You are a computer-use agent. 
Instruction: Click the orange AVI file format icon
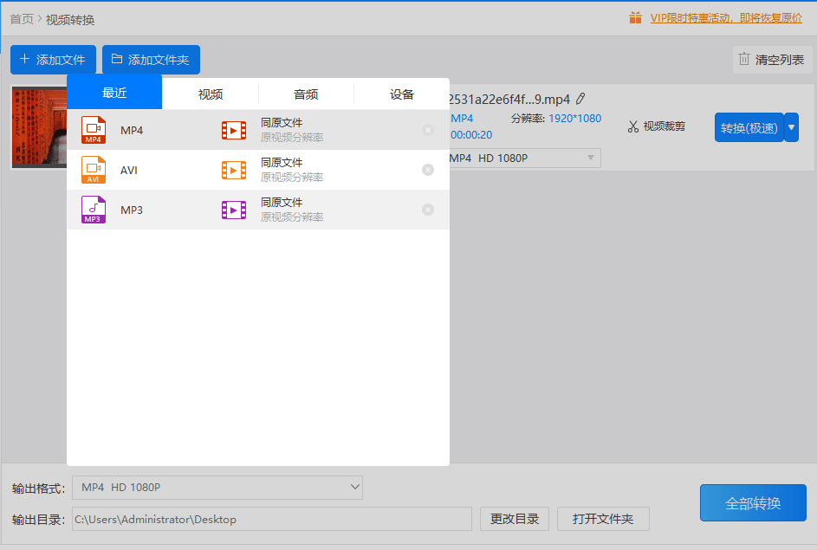tap(94, 170)
